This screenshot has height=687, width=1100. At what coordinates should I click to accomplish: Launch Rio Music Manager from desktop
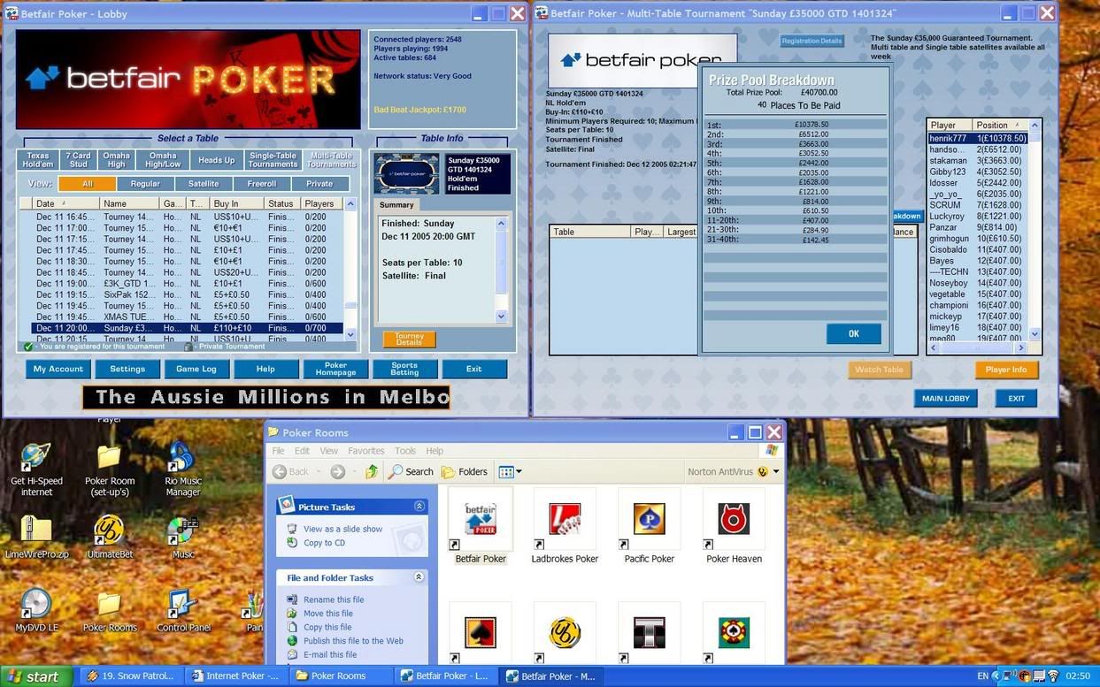click(x=183, y=469)
